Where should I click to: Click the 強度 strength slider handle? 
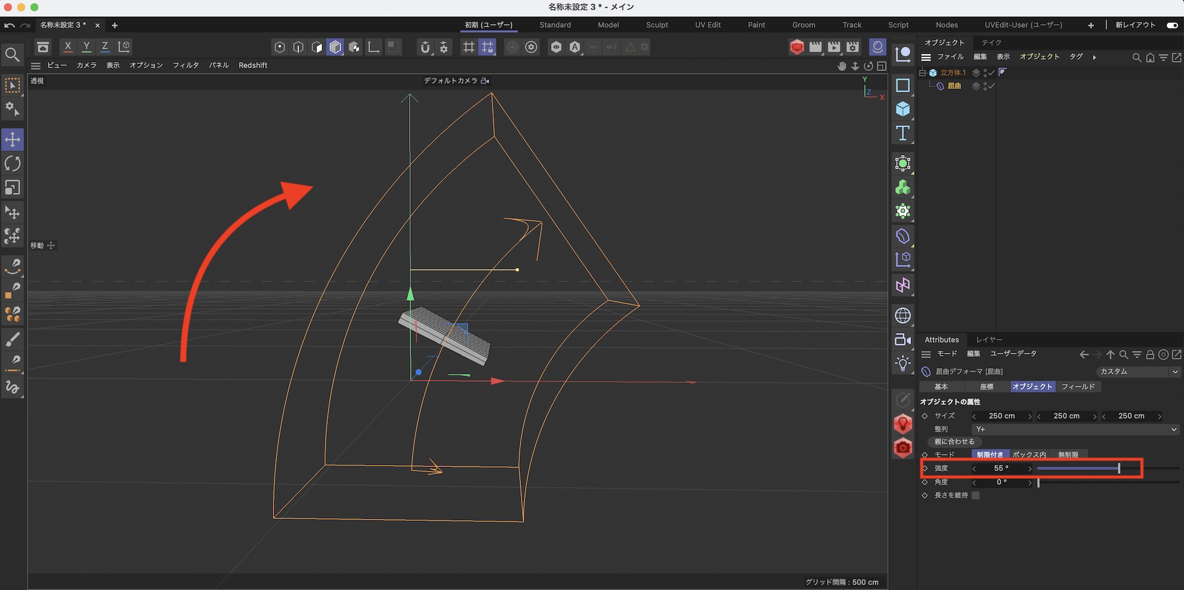(x=1119, y=468)
